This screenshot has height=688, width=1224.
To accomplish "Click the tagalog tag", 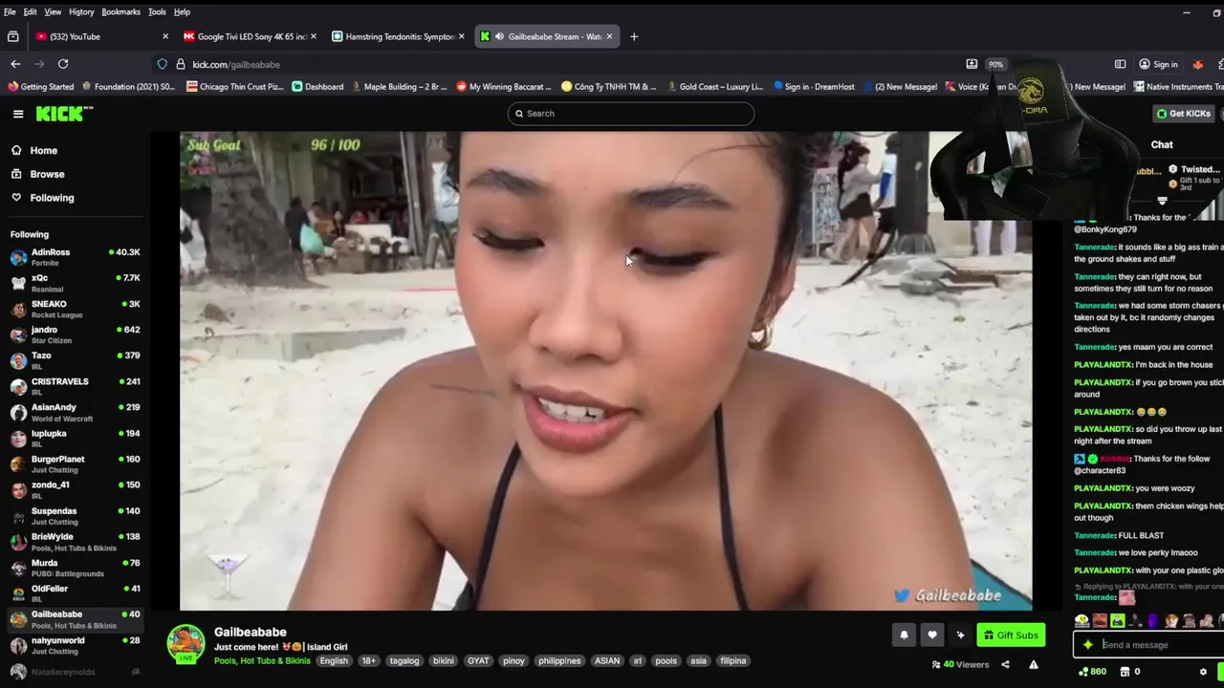I will (x=404, y=661).
